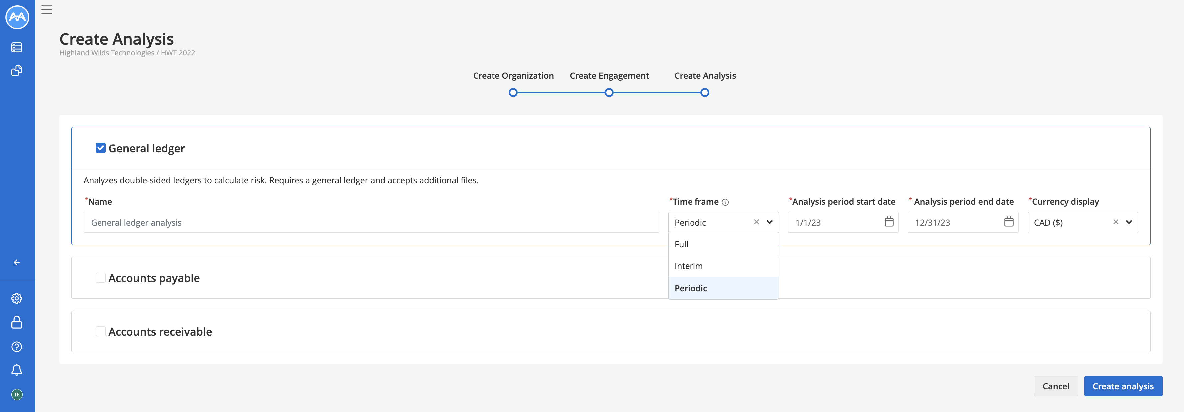
Task: Open notifications bell icon
Action: click(17, 370)
